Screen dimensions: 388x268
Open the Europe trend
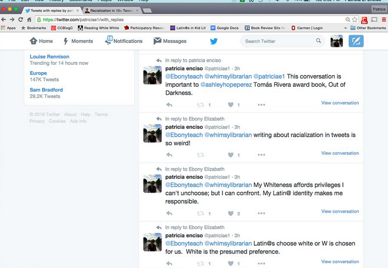coord(38,73)
